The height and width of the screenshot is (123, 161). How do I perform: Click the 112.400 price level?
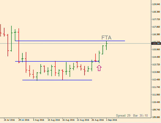click(156, 80)
